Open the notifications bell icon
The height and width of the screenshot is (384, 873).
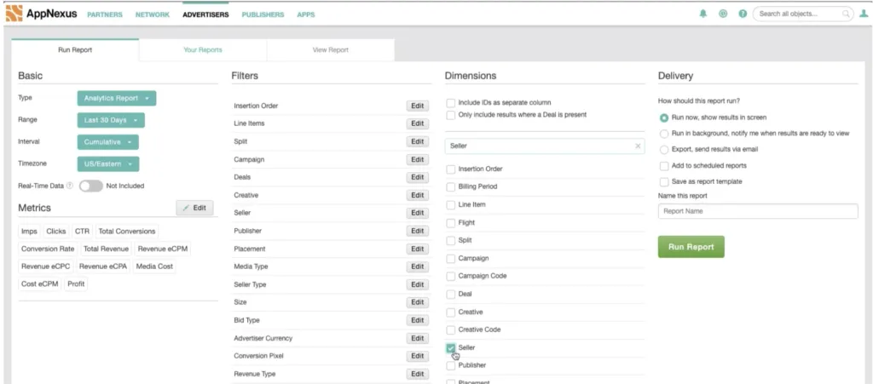[x=703, y=14]
